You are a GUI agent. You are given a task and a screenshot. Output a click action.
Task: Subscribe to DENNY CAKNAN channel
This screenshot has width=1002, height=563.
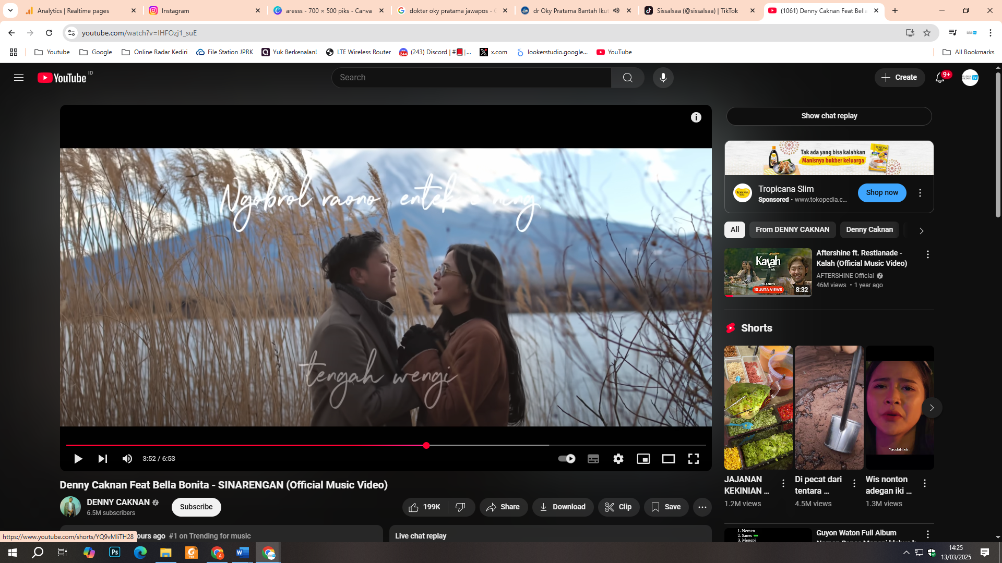(196, 507)
